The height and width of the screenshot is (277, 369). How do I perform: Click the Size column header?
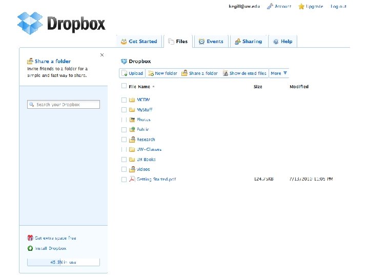258,87
